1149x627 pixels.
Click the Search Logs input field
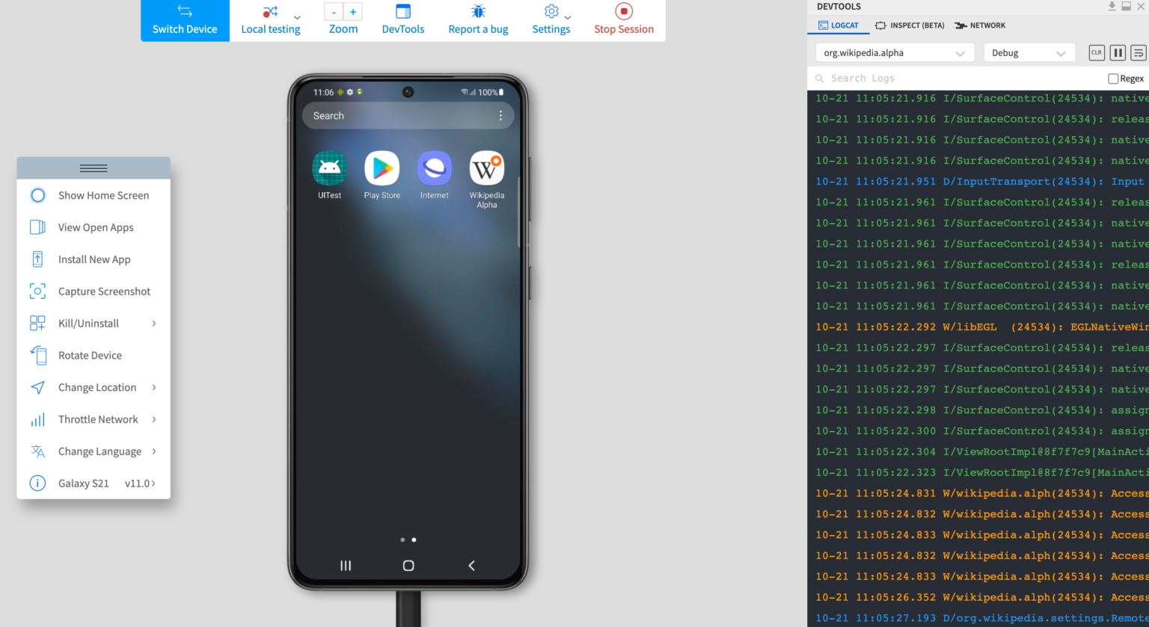point(883,78)
